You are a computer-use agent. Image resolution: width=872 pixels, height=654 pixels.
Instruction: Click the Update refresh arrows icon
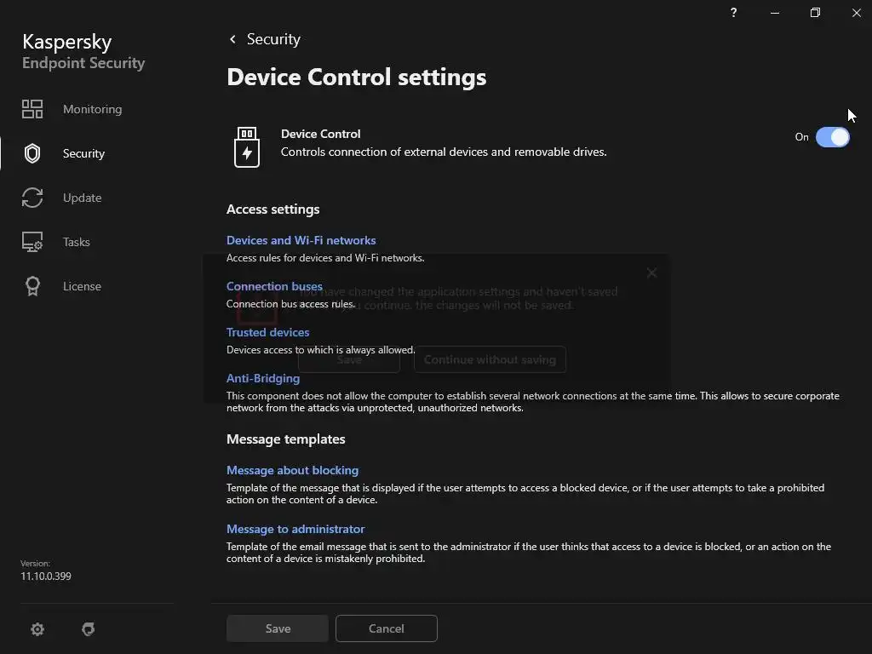(x=32, y=198)
